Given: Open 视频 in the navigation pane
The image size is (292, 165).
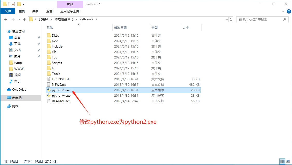Looking at the screenshot, I should pyautogui.click(x=17, y=75).
